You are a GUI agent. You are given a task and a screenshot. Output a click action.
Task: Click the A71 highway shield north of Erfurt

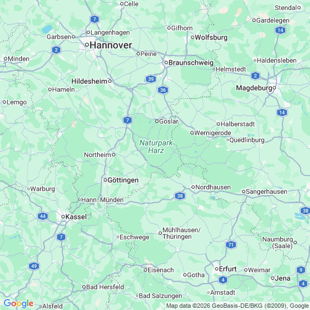pyautogui.click(x=231, y=245)
